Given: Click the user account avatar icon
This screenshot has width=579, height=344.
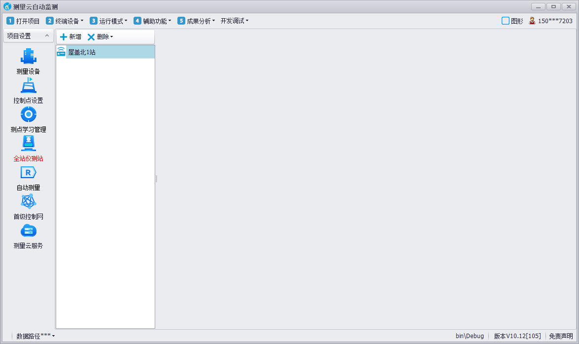Looking at the screenshot, I should pos(532,21).
